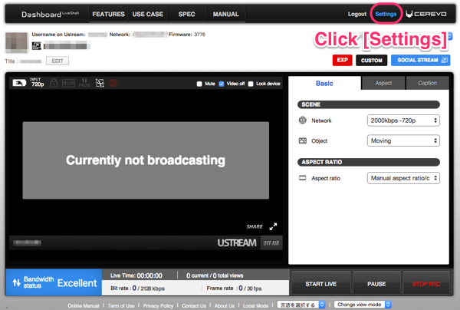Click the switching layout icon in player toolbar
Image resolution: width=460 pixels, height=310 pixels.
pyautogui.click(x=100, y=83)
